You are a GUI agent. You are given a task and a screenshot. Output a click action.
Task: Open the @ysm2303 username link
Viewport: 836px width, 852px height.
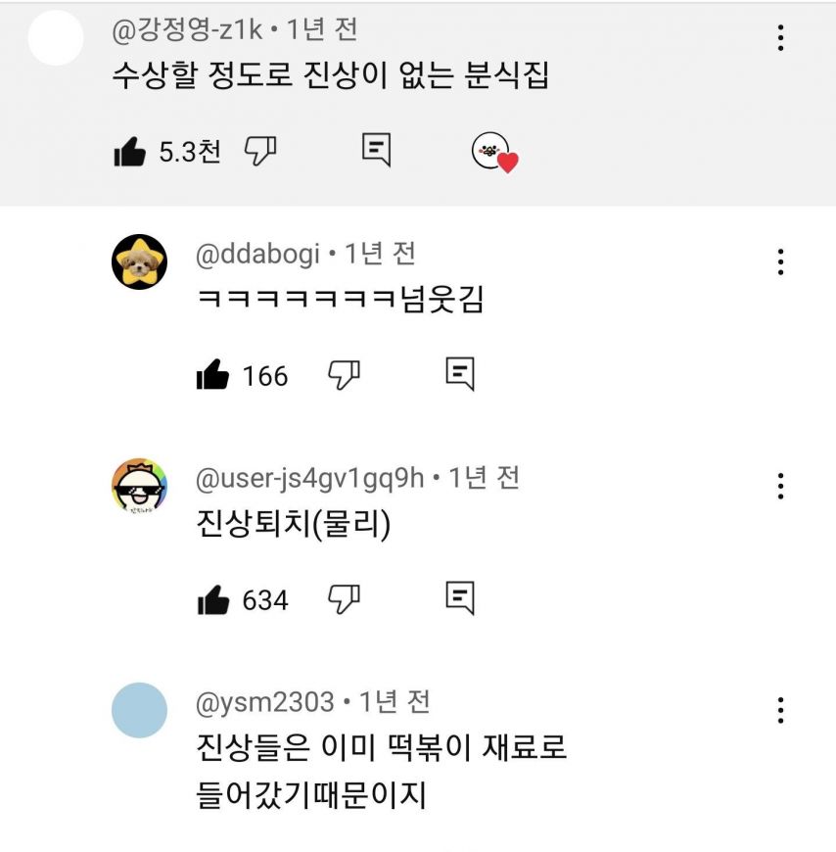(x=264, y=701)
